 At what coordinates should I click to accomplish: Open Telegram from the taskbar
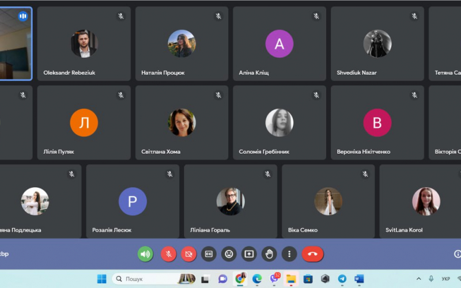pyautogui.click(x=342, y=279)
